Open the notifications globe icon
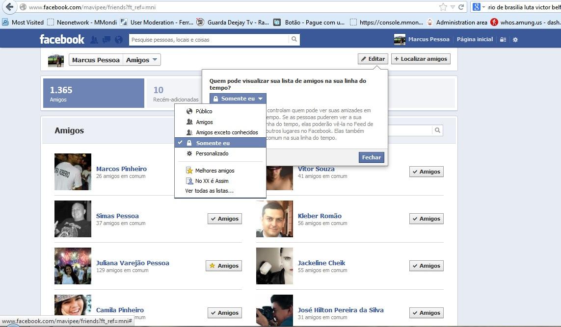The width and height of the screenshot is (561, 327). click(x=119, y=39)
